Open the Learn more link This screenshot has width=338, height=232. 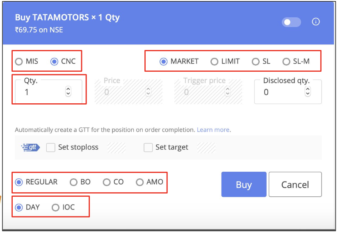click(x=213, y=130)
